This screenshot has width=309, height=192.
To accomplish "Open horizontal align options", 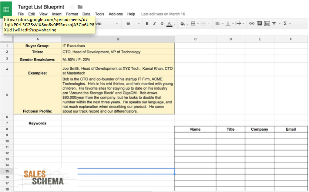I will coord(218,24).
